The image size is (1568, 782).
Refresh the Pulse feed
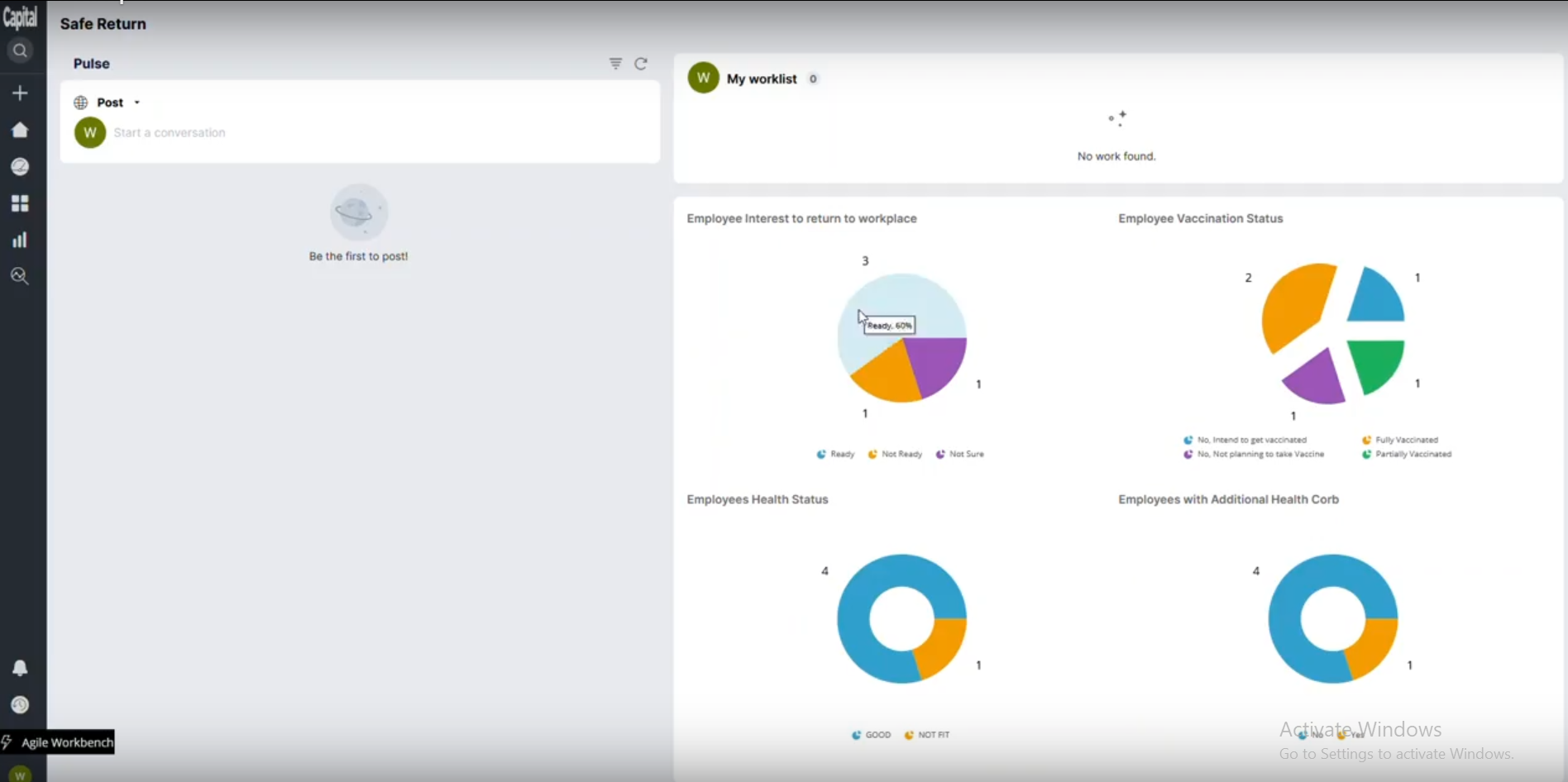coord(641,64)
